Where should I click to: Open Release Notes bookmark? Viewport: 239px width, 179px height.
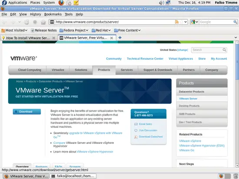tap(44, 30)
